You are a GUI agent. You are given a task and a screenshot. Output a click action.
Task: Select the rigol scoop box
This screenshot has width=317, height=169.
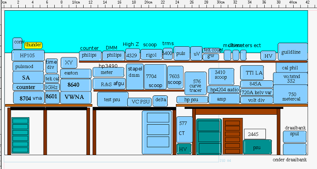[151, 55]
